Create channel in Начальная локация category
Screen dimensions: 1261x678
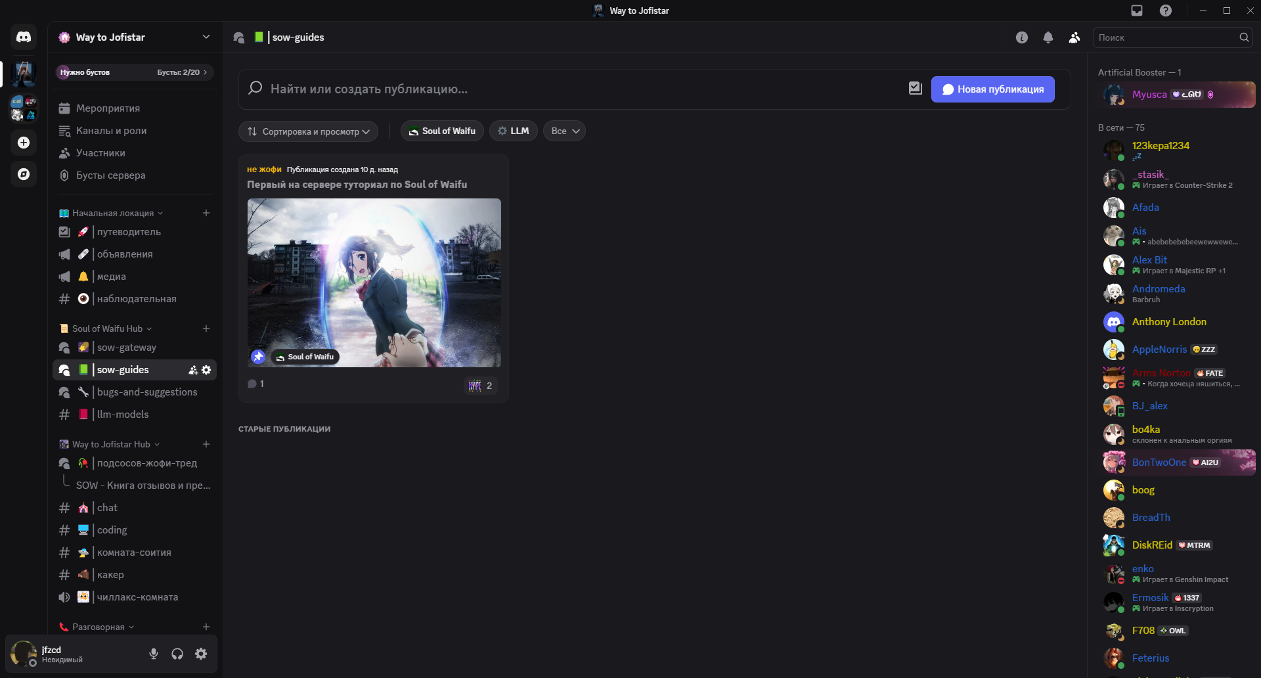click(206, 213)
